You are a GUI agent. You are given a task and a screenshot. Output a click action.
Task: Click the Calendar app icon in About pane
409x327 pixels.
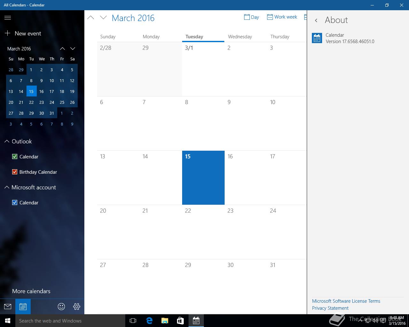pos(317,38)
